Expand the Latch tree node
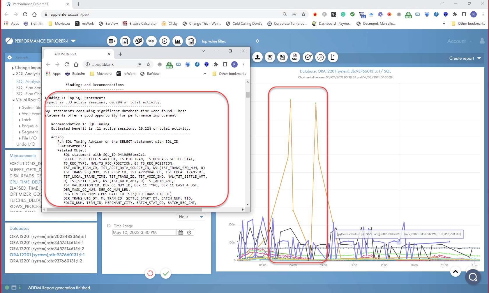The image size is (489, 293). (x=20, y=120)
